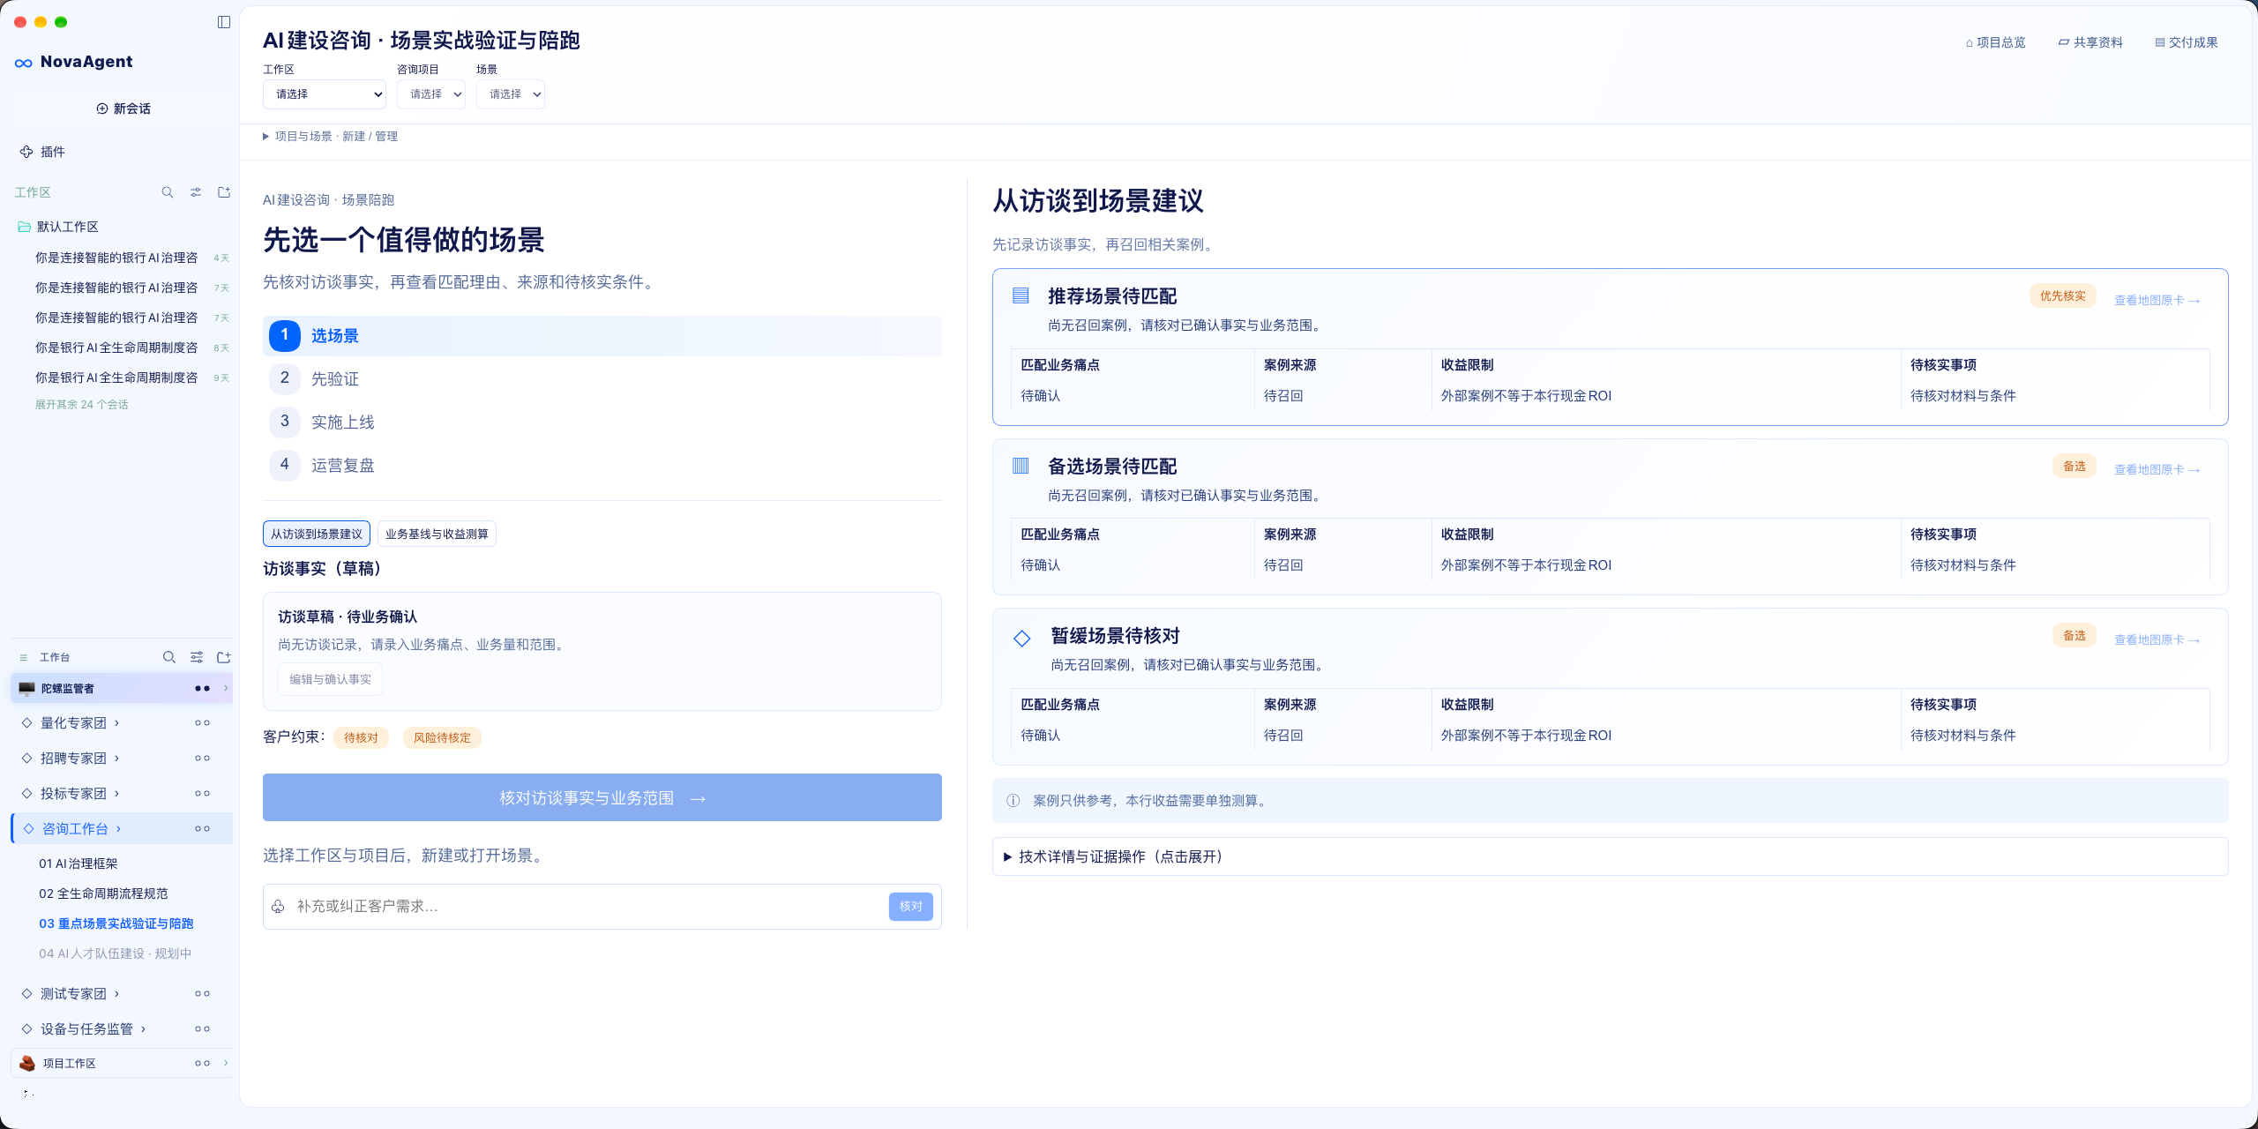Click the 工作台 list menu icon

coord(24,657)
